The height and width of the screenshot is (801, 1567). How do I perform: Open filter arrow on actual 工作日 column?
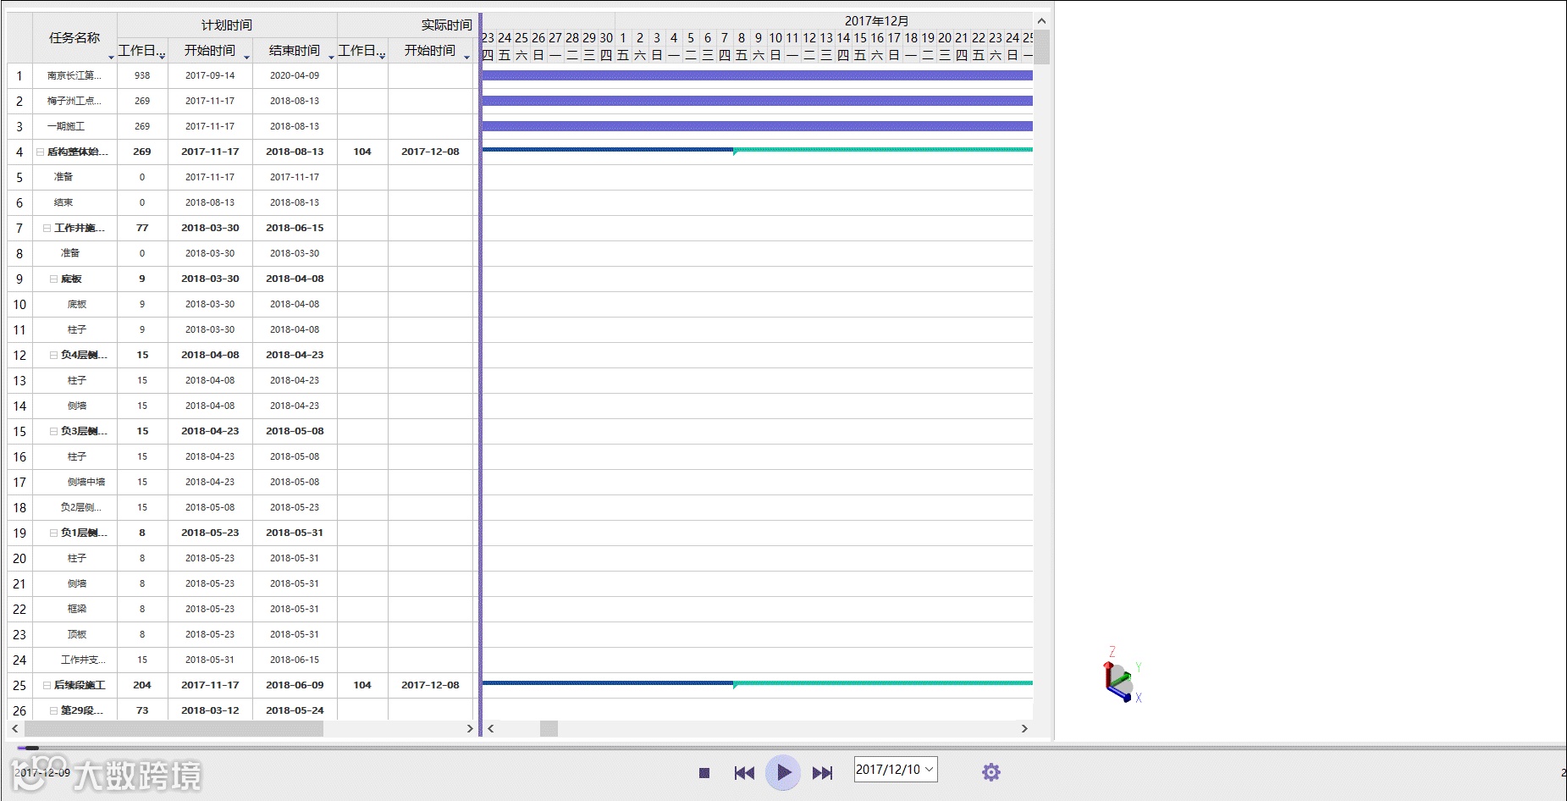382,57
